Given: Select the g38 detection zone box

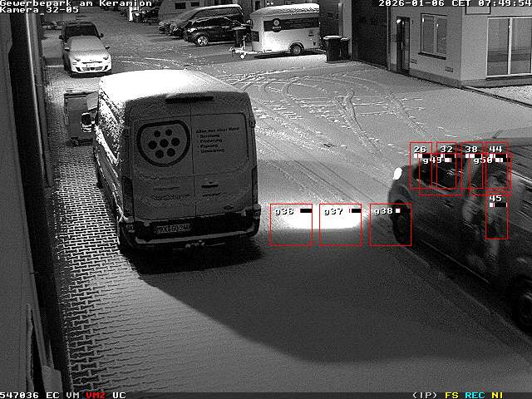Looking at the screenshot, I should pos(390,224).
